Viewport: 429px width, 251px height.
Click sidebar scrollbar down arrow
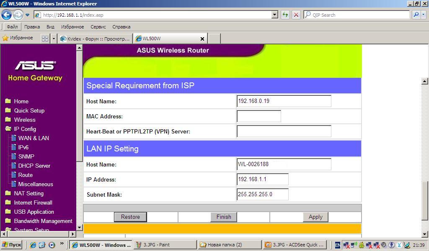79,227
